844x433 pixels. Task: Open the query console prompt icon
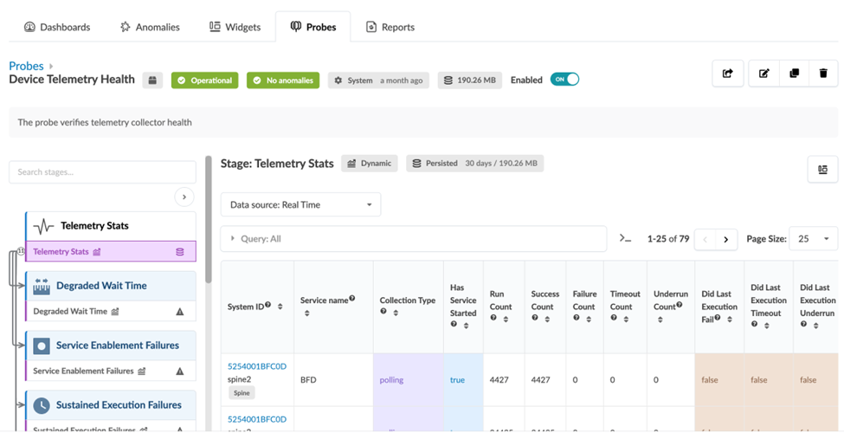coord(626,239)
